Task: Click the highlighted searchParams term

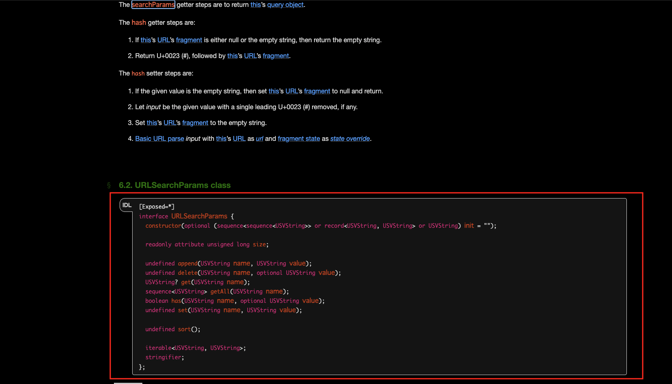Action: pyautogui.click(x=153, y=4)
